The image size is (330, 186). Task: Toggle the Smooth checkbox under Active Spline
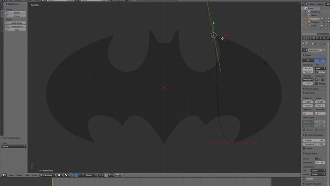coord(304,179)
